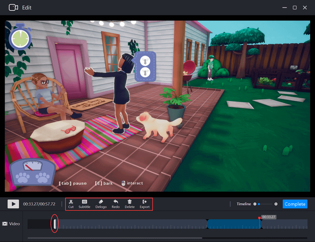Click the 00:33.27 playhead time label

click(x=269, y=217)
